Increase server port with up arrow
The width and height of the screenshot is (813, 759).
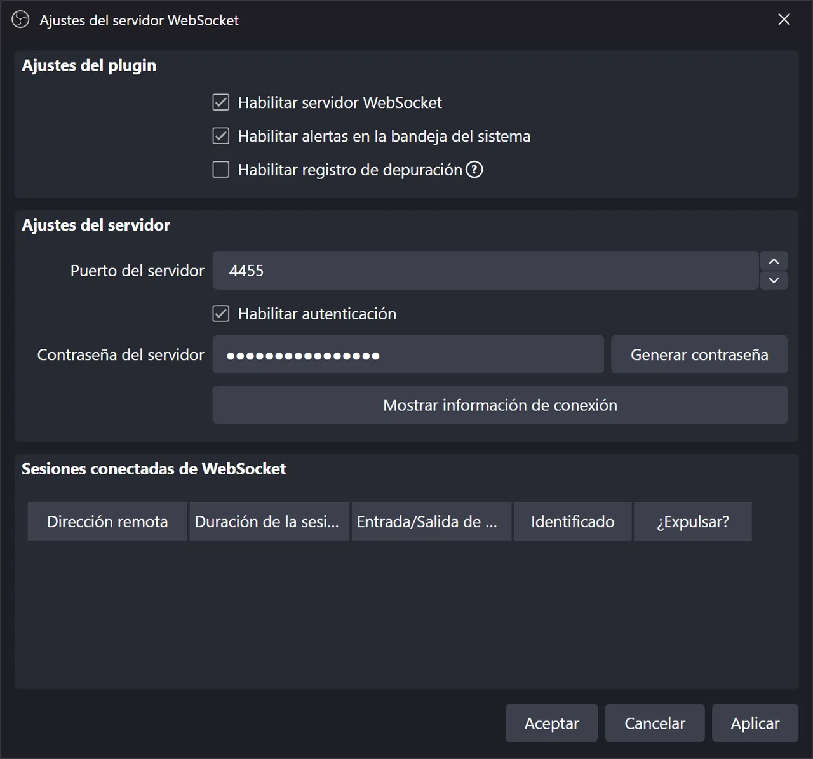coord(774,261)
